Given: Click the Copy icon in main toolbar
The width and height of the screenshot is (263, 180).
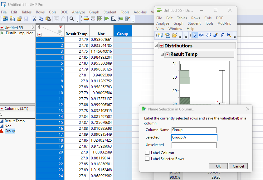Looking at the screenshot, I should (41, 19).
